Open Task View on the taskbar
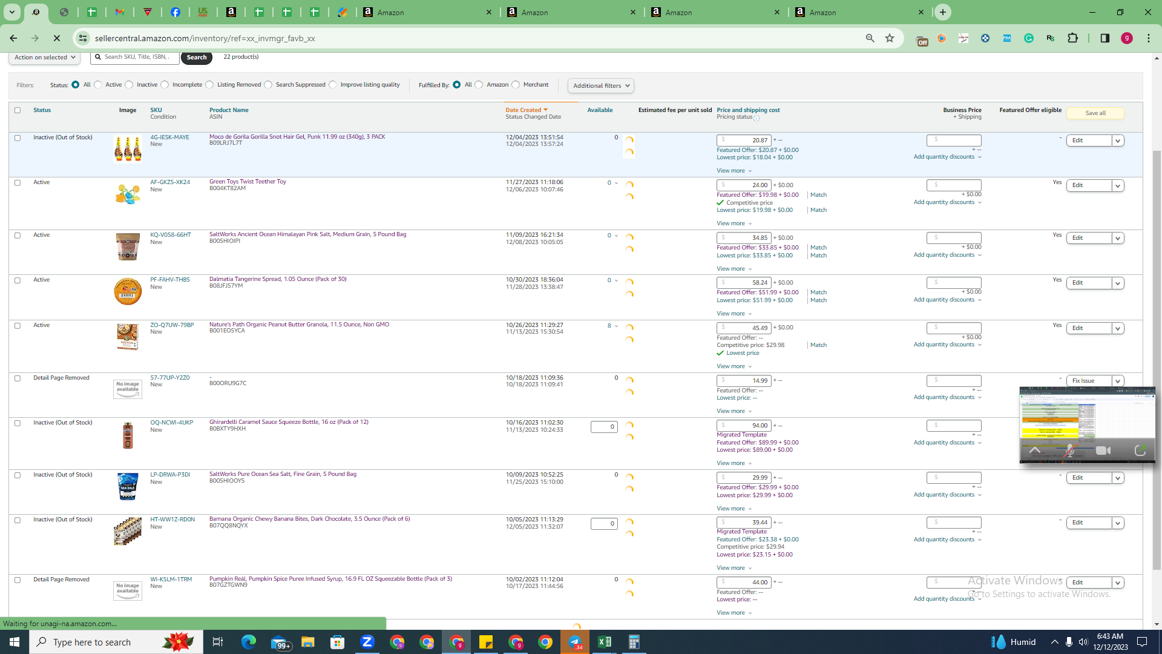The height and width of the screenshot is (654, 1162). [x=218, y=642]
